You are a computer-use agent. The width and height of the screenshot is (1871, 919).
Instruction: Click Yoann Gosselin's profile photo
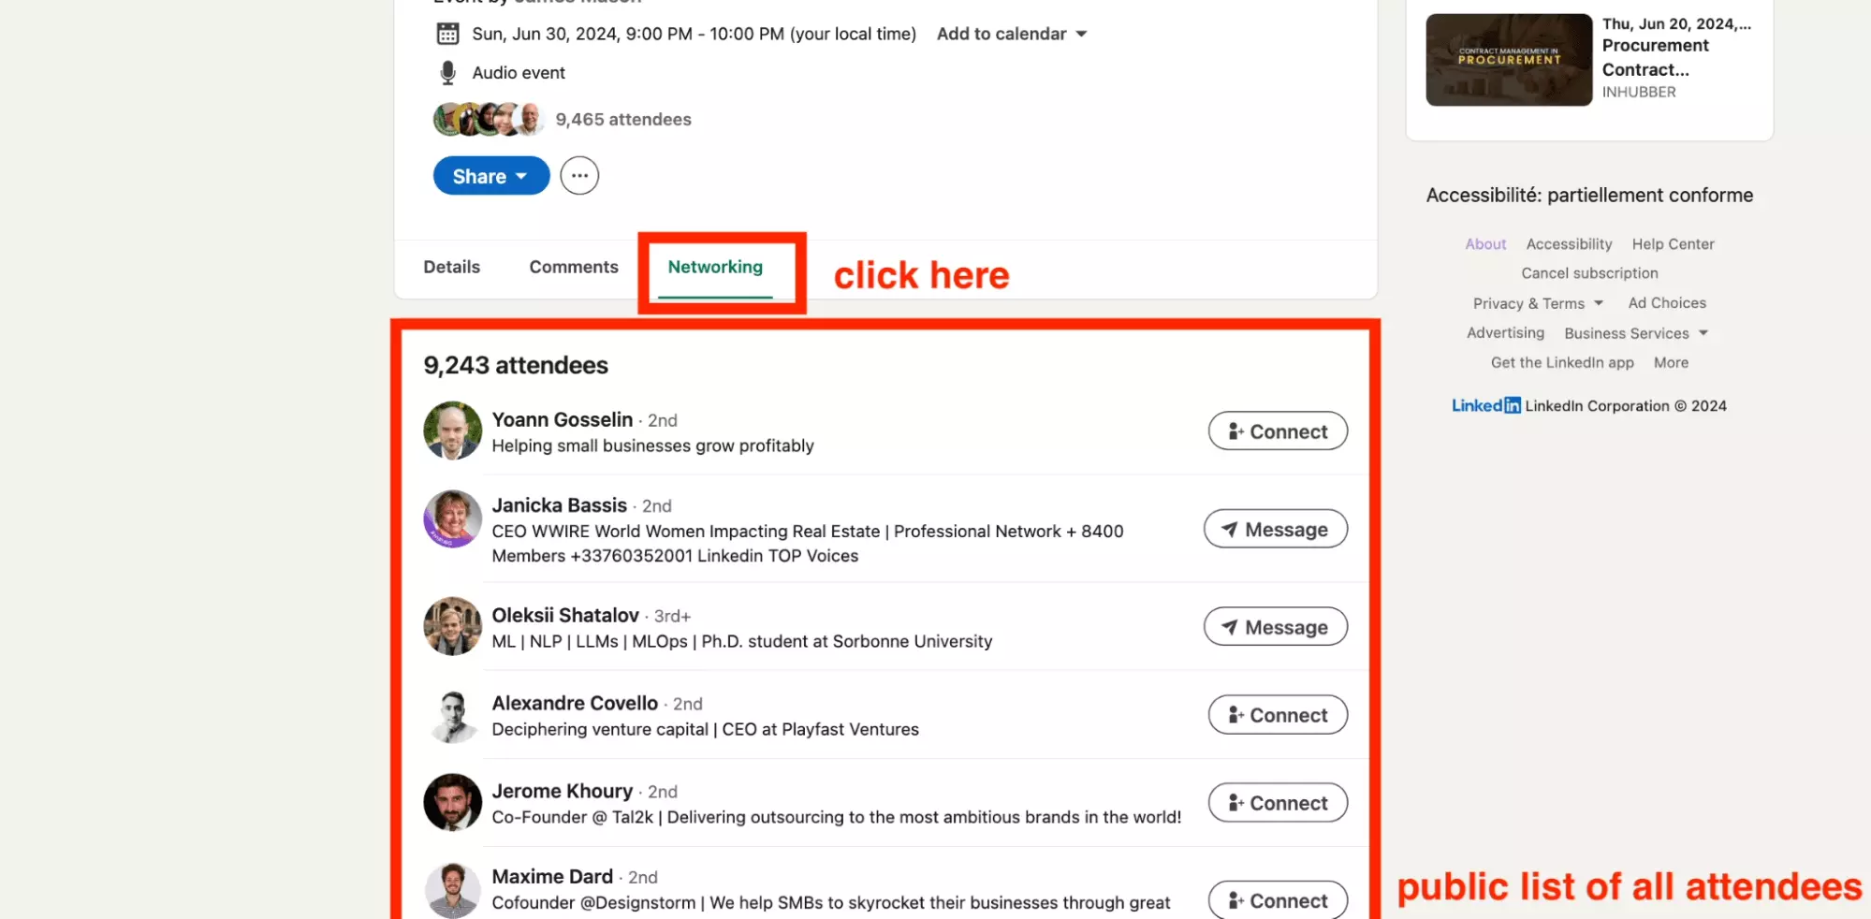[x=452, y=431]
